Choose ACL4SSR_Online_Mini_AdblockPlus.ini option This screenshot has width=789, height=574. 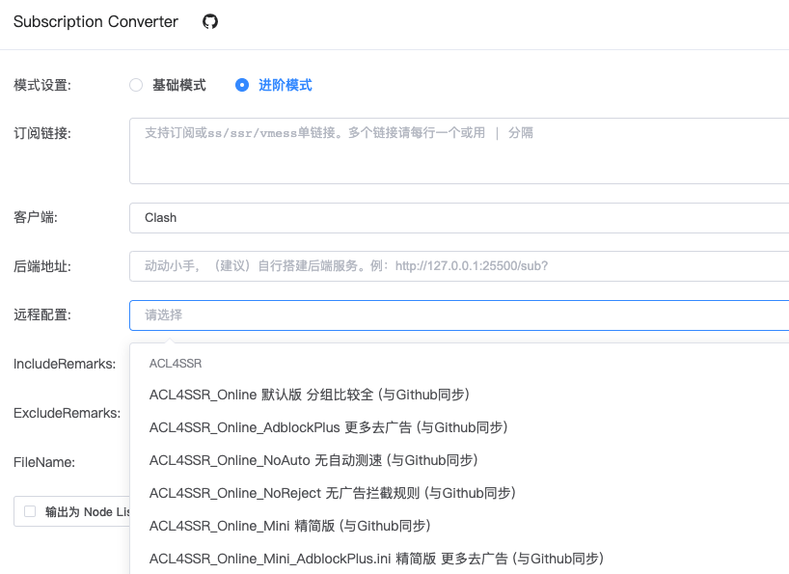[459, 559]
